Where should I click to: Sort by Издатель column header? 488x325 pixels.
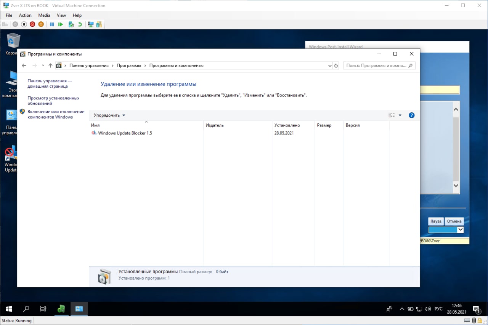click(x=238, y=125)
